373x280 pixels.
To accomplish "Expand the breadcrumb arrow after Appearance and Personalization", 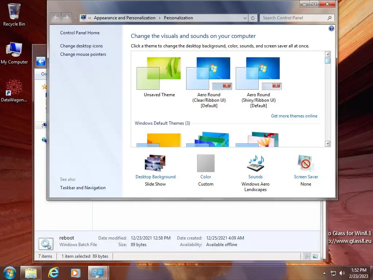I will 160,18.
